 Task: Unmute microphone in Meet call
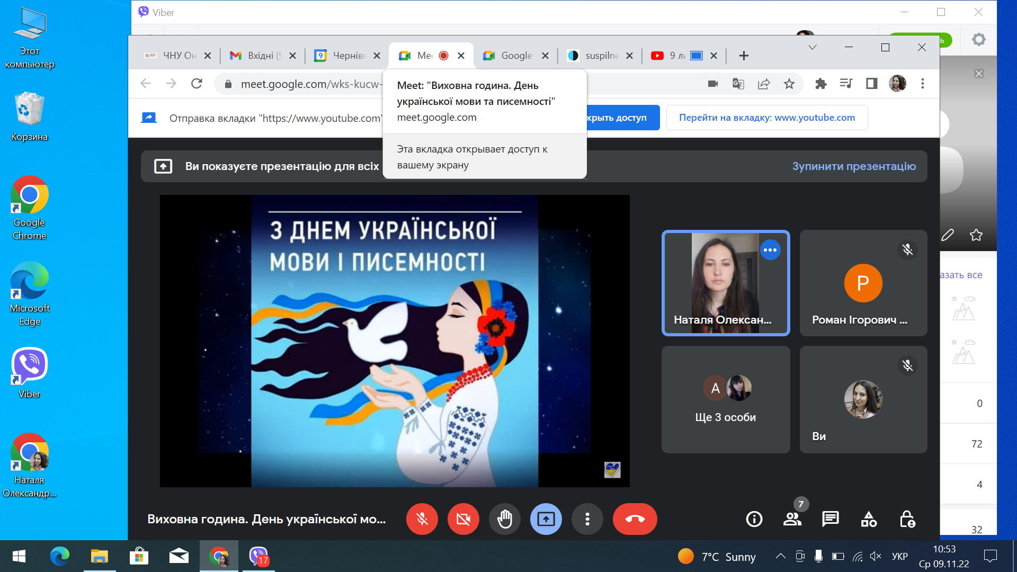click(x=422, y=519)
